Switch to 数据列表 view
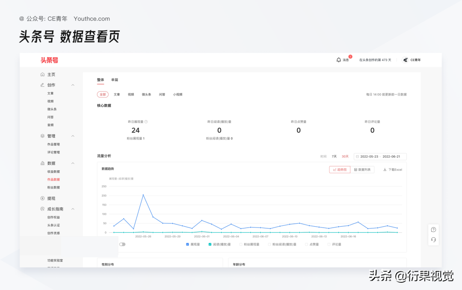462x290 pixels. point(363,169)
